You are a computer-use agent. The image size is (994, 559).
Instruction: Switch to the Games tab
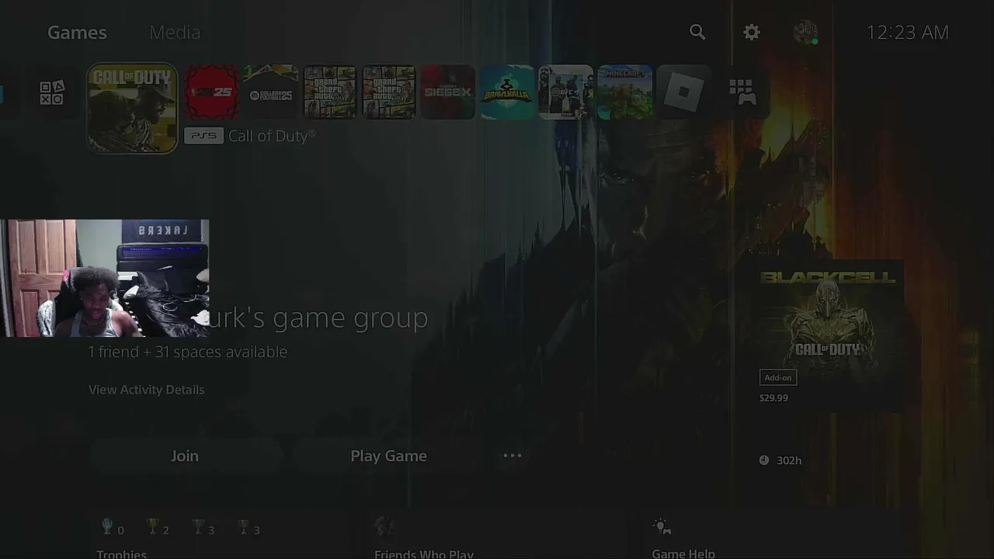[77, 32]
